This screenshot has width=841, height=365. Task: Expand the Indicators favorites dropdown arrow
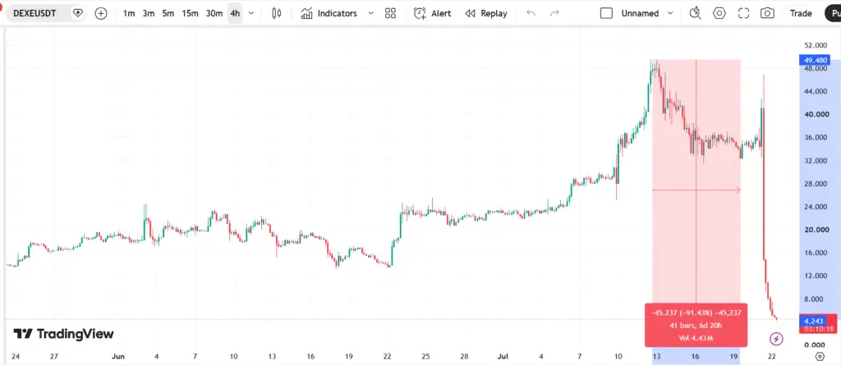tap(370, 13)
